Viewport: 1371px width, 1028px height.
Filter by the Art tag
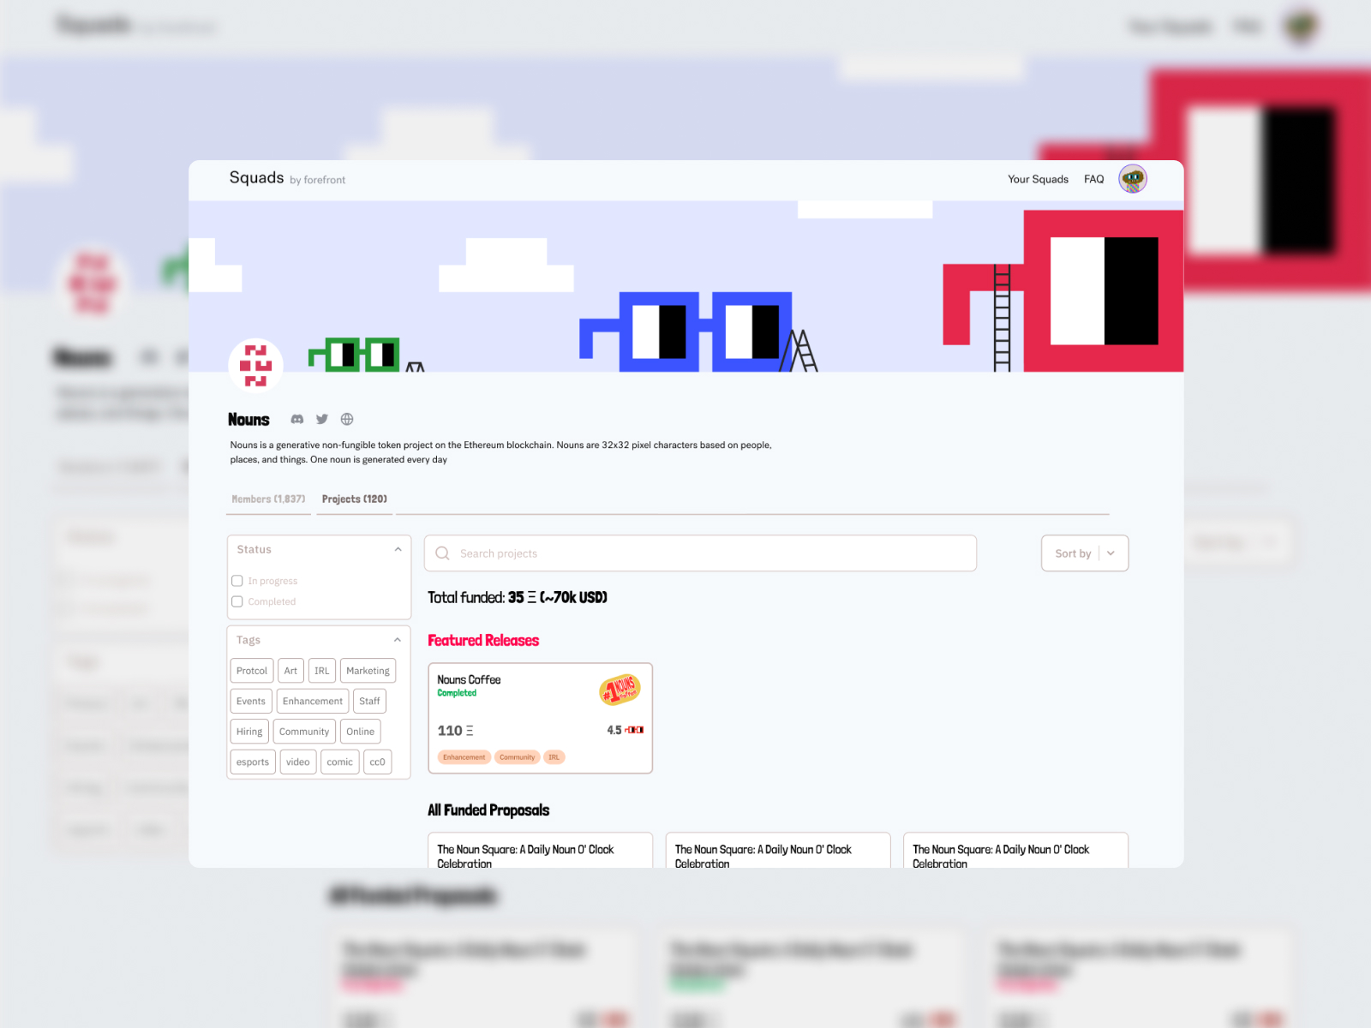tap(290, 671)
